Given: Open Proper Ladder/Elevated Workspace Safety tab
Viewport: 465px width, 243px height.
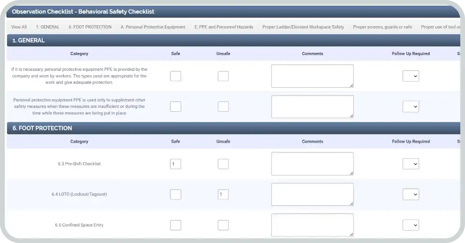Looking at the screenshot, I should (303, 27).
